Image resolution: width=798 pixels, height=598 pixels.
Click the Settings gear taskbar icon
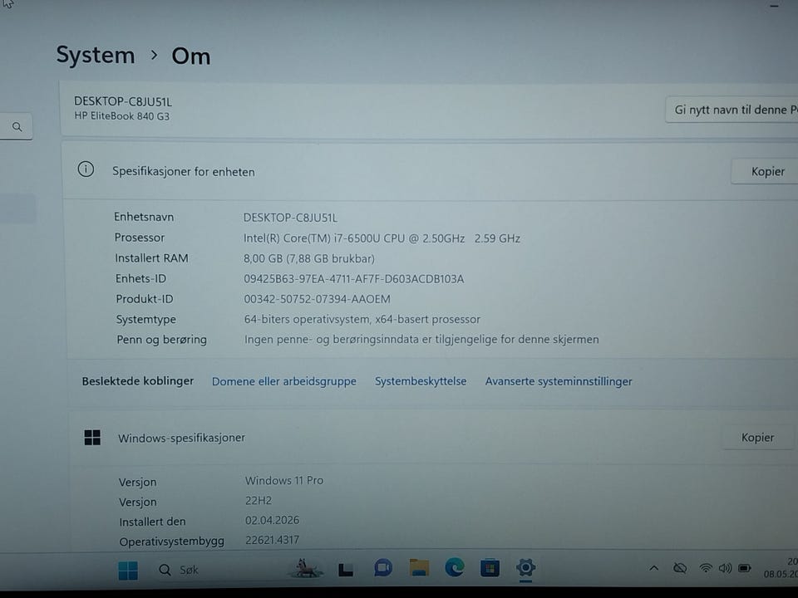click(x=525, y=567)
